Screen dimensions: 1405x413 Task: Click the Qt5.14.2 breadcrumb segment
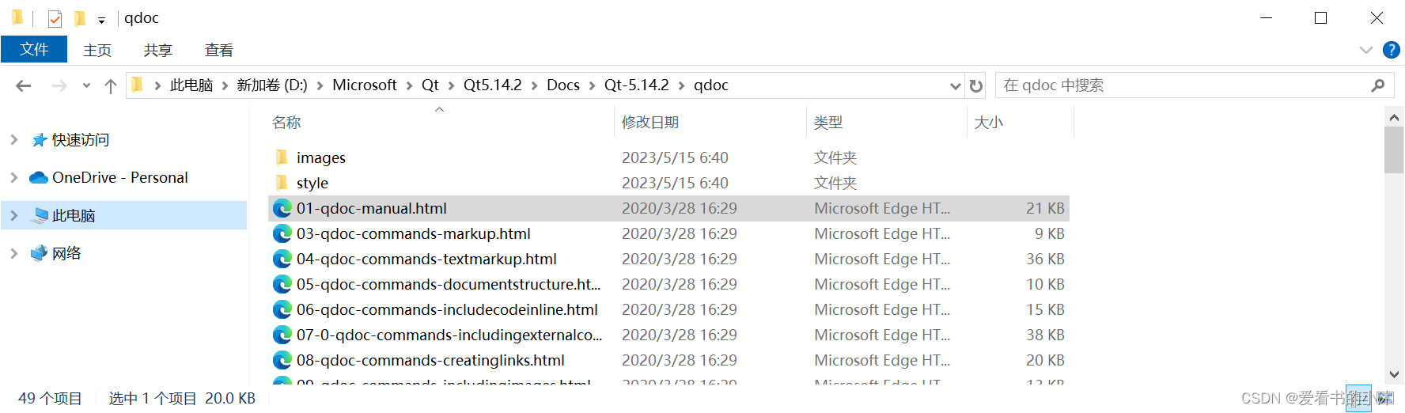(492, 85)
